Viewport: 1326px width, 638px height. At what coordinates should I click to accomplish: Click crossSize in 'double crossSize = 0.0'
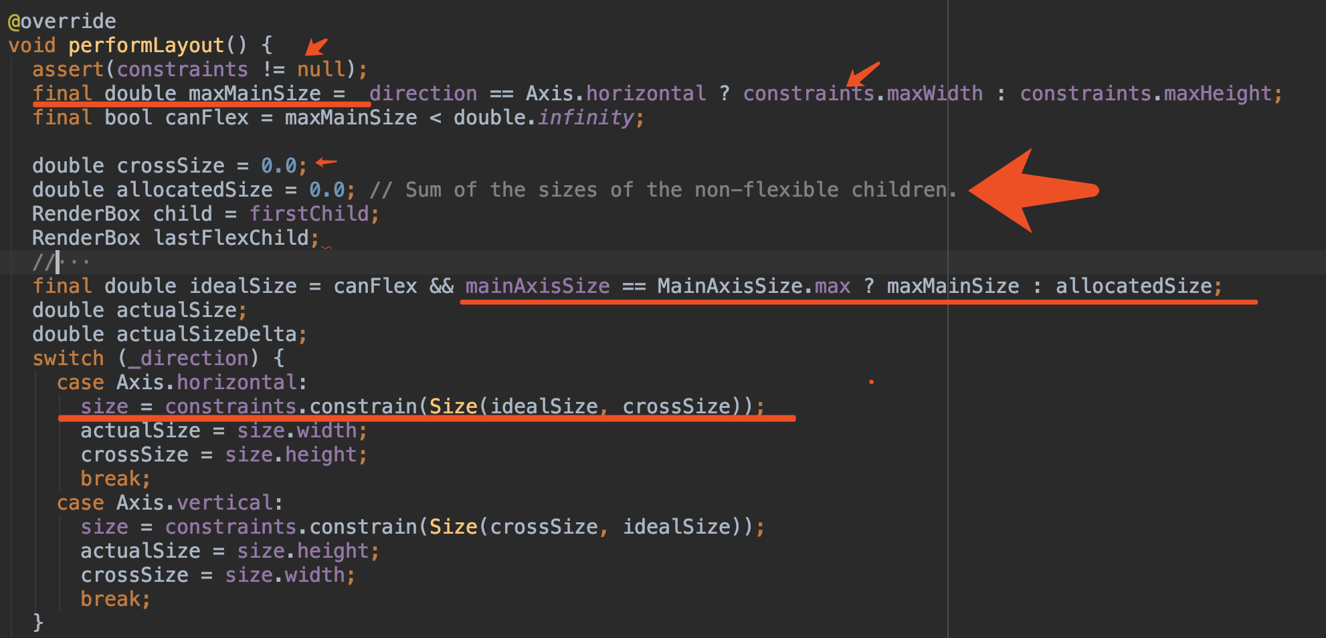point(171,166)
